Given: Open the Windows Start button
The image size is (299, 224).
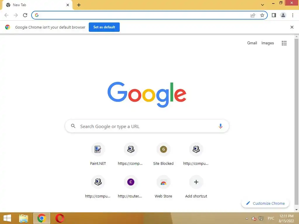Looking at the screenshot, I should [7, 218].
